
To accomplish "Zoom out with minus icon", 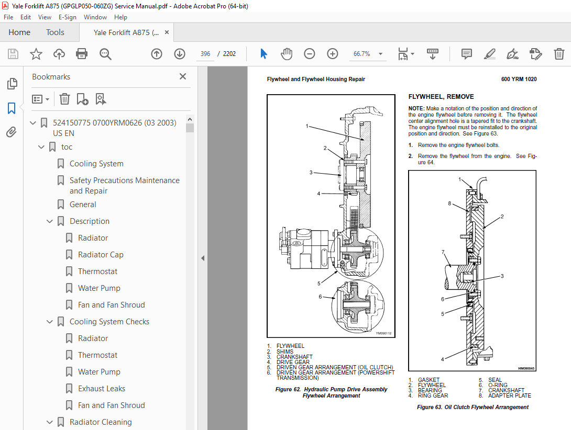I will point(310,54).
